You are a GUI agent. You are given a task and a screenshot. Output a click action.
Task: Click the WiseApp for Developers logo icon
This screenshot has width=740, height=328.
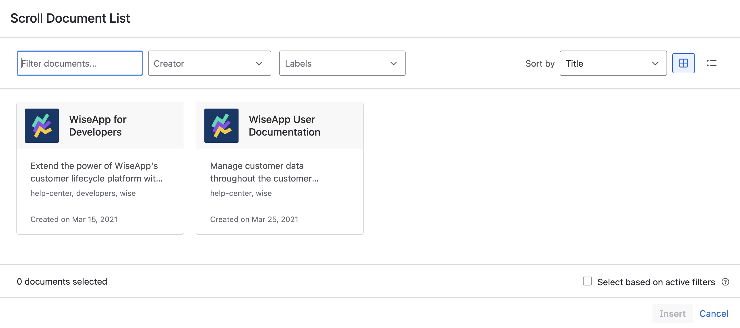point(42,126)
